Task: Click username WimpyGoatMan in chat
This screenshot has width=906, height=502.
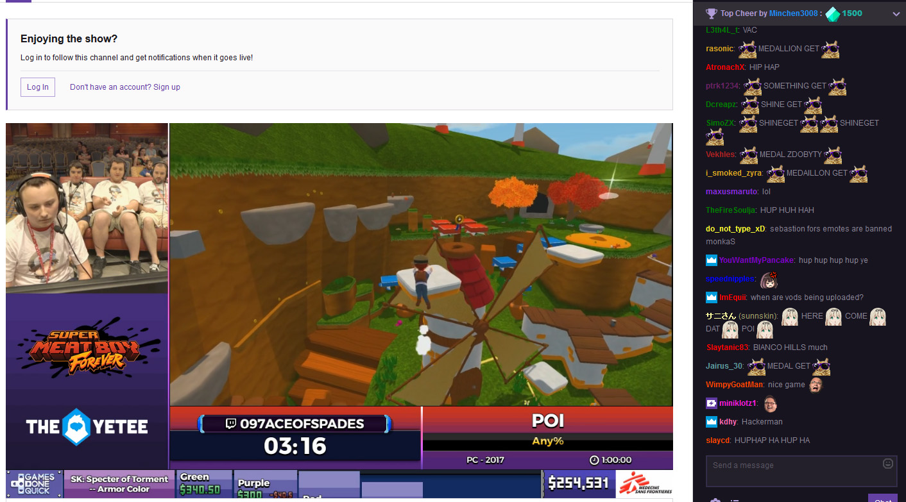Action: coord(735,385)
